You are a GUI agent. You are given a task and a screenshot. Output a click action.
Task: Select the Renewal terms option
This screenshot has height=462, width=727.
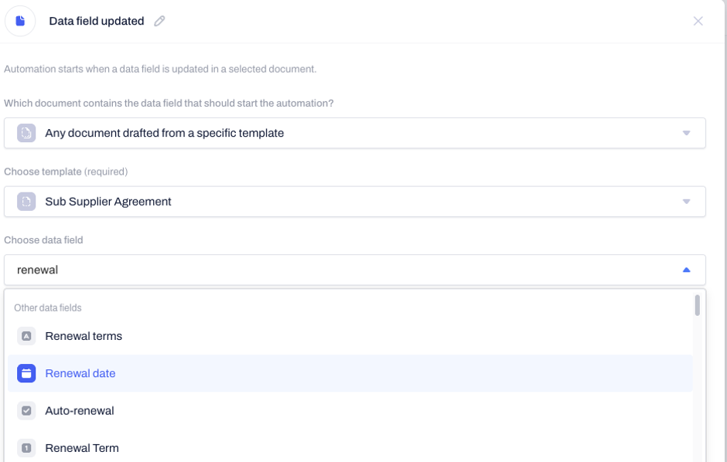point(350,336)
